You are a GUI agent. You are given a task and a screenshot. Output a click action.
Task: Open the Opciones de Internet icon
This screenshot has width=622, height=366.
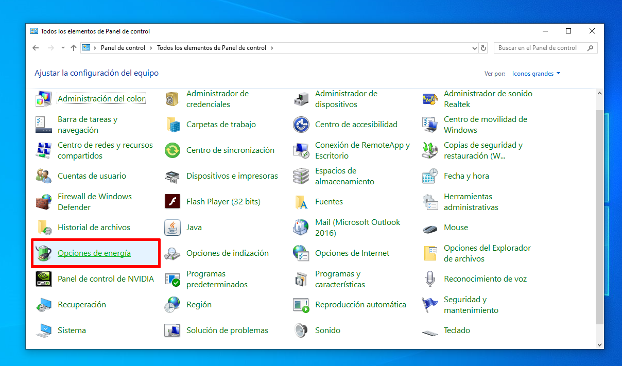click(301, 253)
